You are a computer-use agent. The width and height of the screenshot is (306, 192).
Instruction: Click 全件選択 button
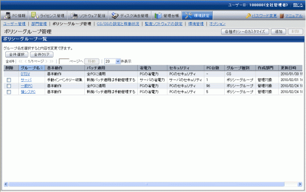(17, 54)
